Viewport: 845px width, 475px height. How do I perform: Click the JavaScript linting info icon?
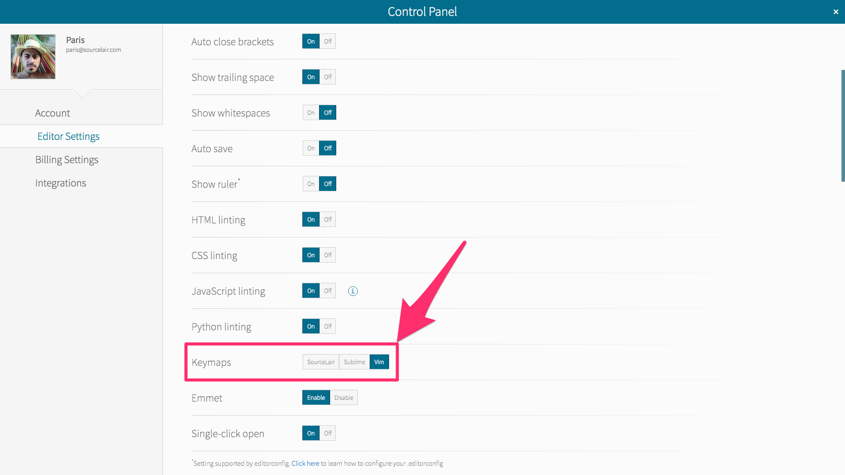click(353, 291)
